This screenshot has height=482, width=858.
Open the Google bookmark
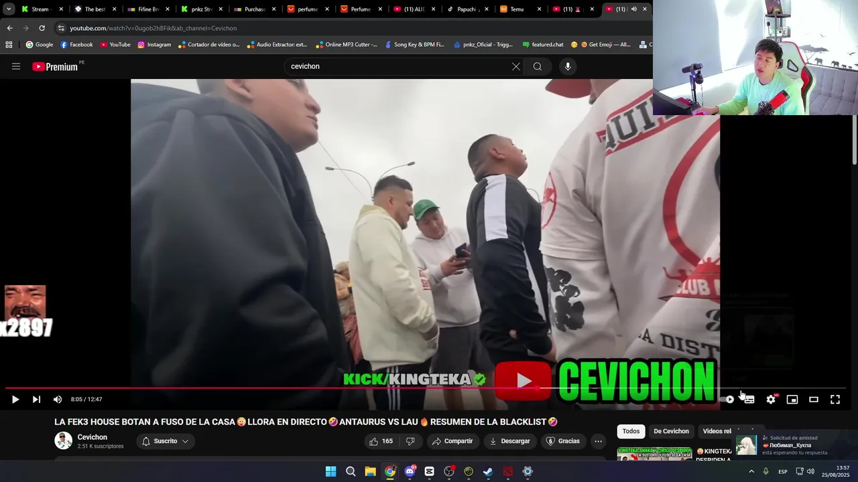[x=40, y=45]
